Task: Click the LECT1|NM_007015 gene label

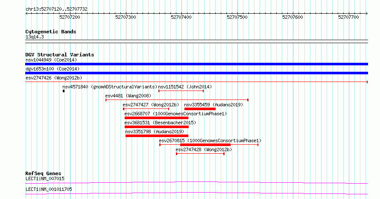Action: tap(45, 179)
